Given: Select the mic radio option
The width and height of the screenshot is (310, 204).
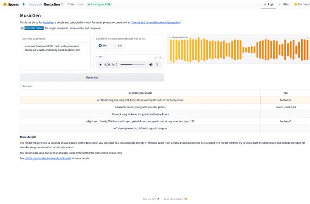Looking at the screenshot, I should [x=118, y=46].
